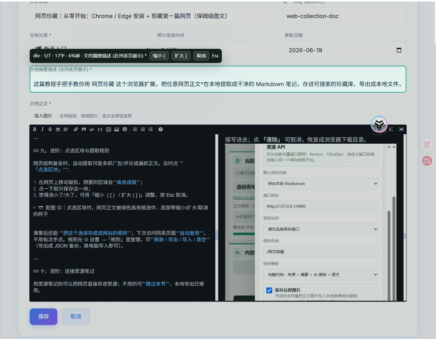The image size is (436, 339).
Task: Click the 插入图片 button
Action: tap(43, 116)
